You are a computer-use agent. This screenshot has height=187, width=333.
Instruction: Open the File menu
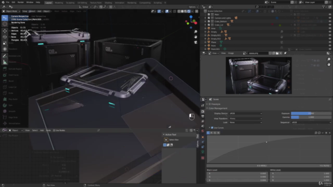point(8,2)
